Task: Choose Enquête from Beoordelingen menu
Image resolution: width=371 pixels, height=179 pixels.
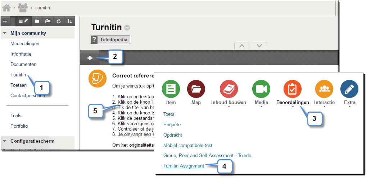Action: pyautogui.click(x=172, y=125)
